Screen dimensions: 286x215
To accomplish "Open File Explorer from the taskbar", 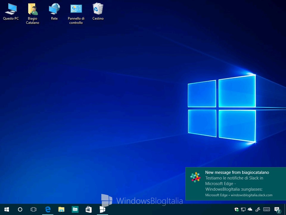I will pyautogui.click(x=61, y=210).
